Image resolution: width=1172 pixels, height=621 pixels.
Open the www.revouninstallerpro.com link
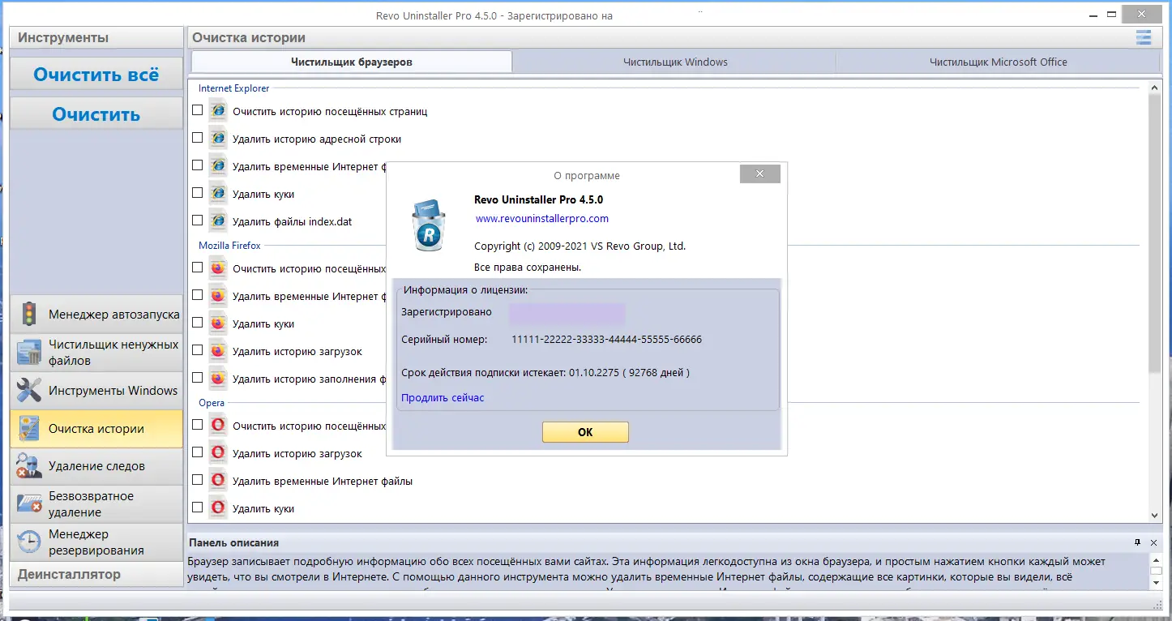tap(542, 219)
